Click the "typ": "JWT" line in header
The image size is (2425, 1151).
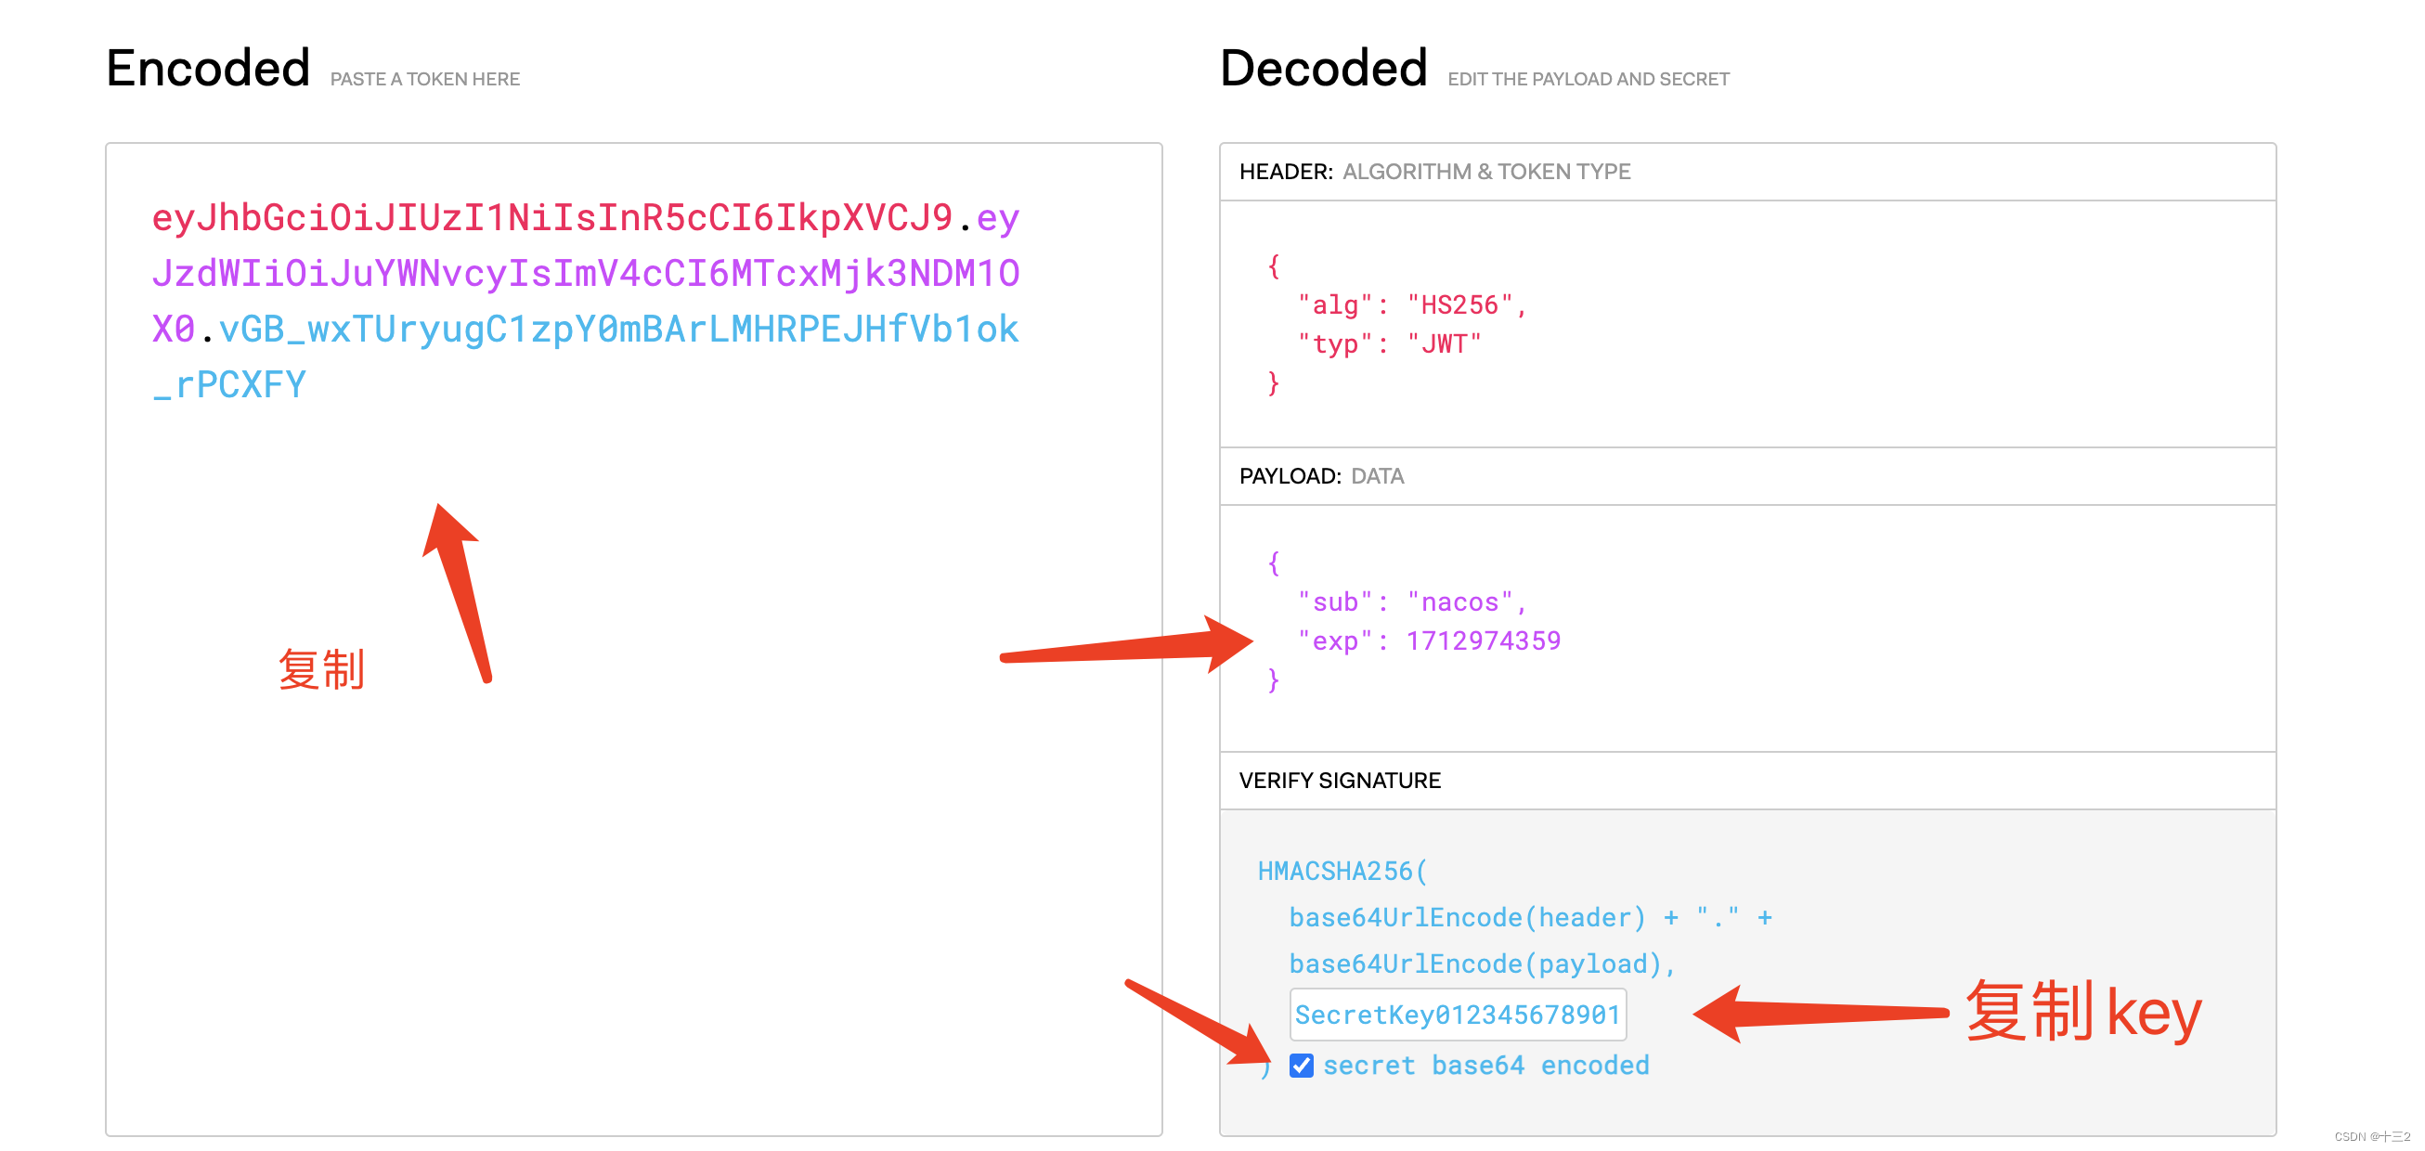tap(1389, 343)
